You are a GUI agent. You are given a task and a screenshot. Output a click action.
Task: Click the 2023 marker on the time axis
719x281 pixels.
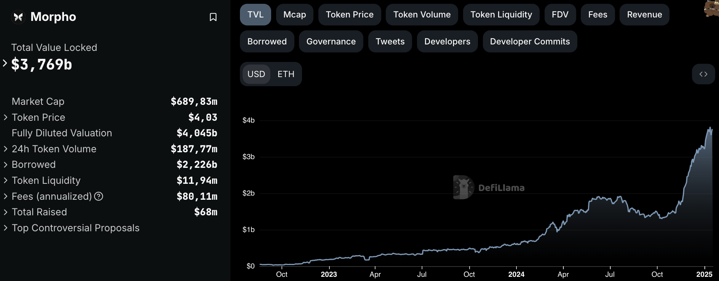click(x=329, y=274)
